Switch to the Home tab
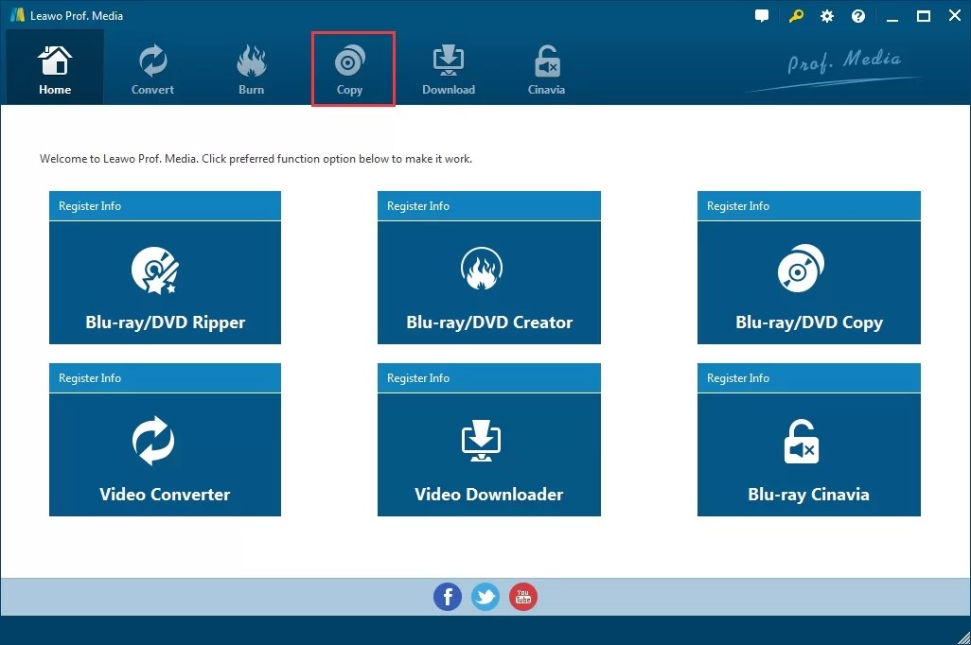Image resolution: width=971 pixels, height=645 pixels. 54,66
